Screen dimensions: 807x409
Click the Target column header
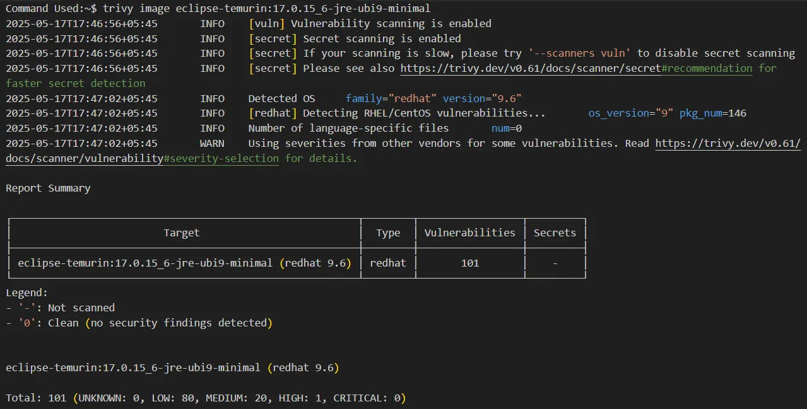coord(182,233)
